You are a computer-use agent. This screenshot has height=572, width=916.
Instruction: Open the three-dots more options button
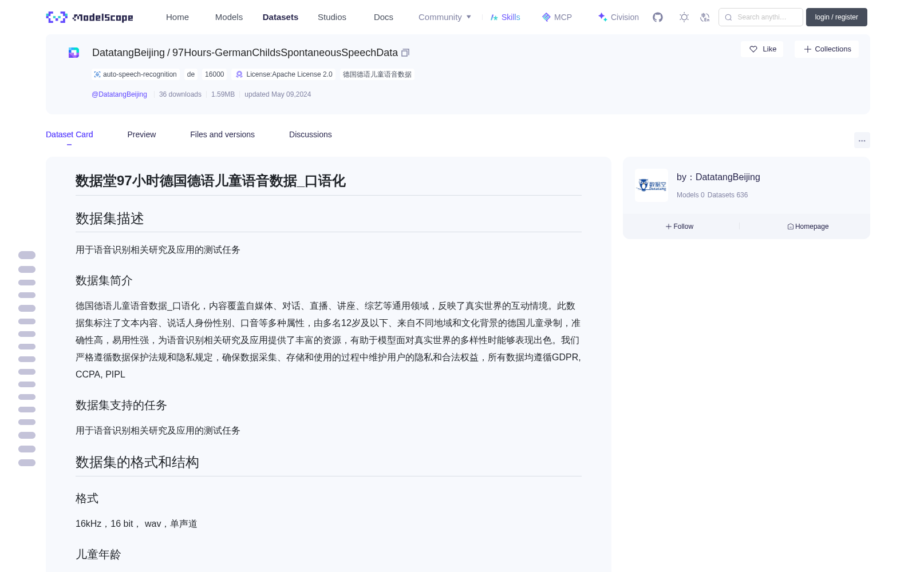[862, 140]
